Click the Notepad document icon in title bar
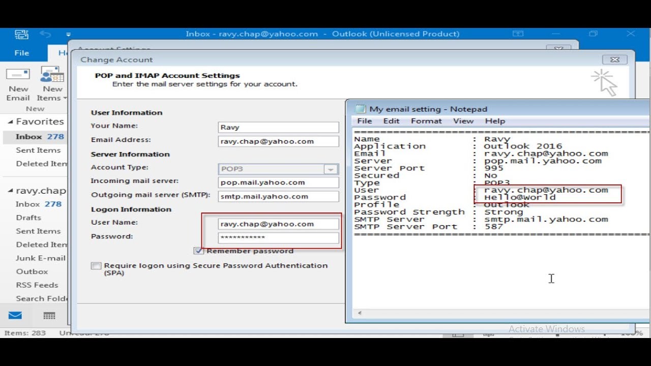The height and width of the screenshot is (366, 651). (x=360, y=109)
